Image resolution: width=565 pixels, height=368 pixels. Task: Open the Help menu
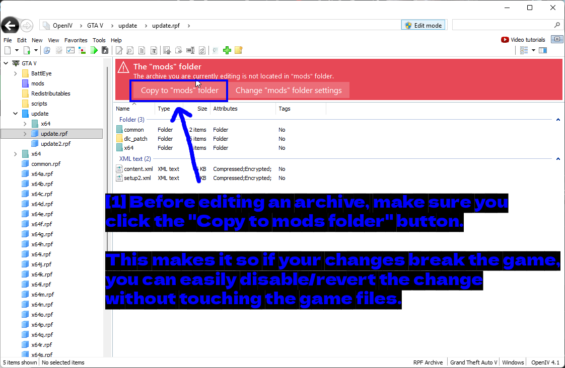click(116, 40)
